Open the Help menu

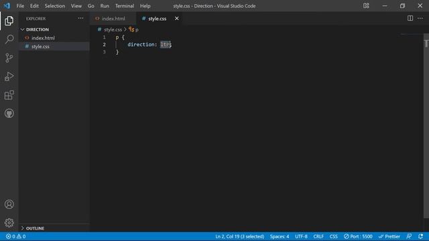tap(145, 6)
